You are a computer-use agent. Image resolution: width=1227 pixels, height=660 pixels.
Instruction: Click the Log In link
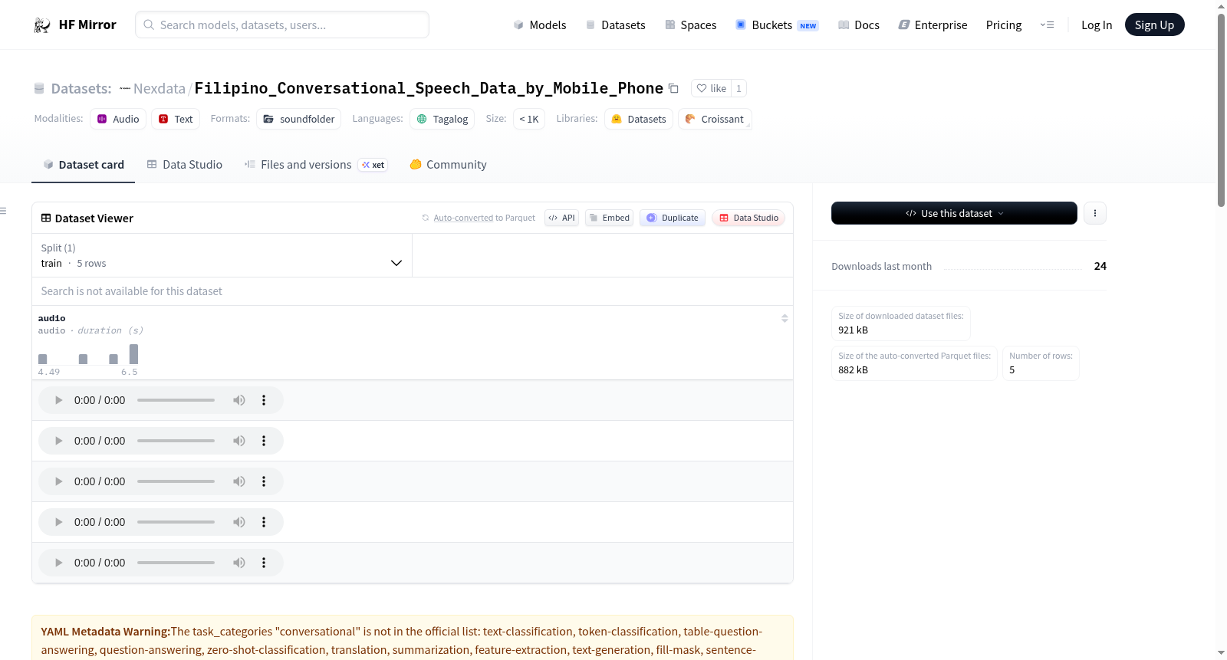(1097, 25)
